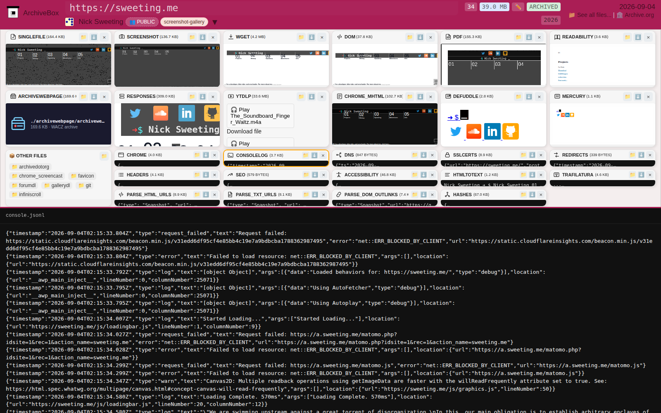Open the ArchiveBox logo home link
The image size is (661, 413).
pyautogui.click(x=33, y=13)
